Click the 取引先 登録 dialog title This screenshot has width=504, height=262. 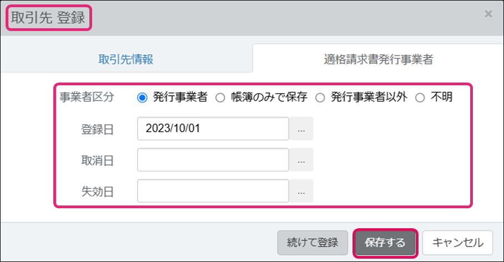(x=48, y=18)
